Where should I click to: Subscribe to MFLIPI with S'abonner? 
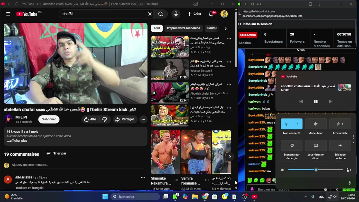coord(49,119)
